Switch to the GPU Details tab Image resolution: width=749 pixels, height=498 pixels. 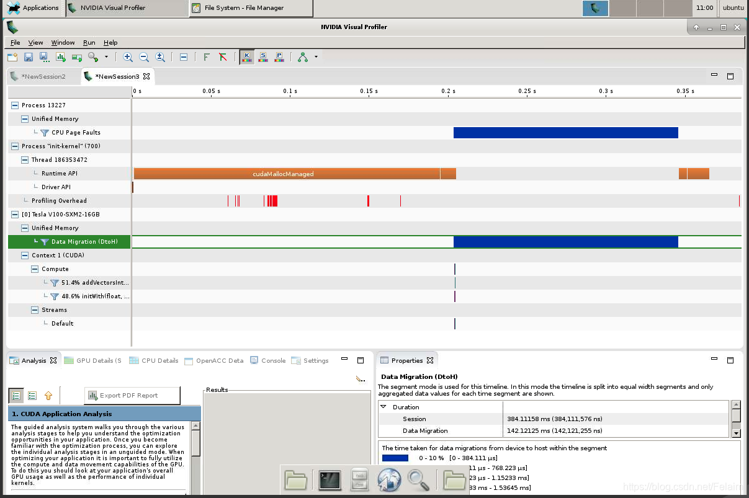[93, 360]
